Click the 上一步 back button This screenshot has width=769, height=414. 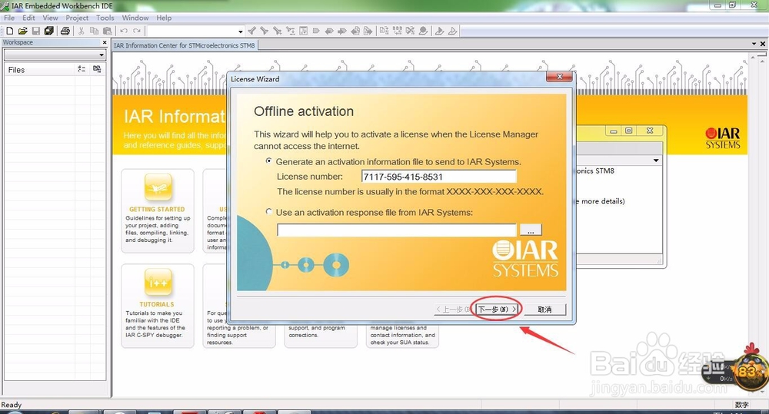453,309
